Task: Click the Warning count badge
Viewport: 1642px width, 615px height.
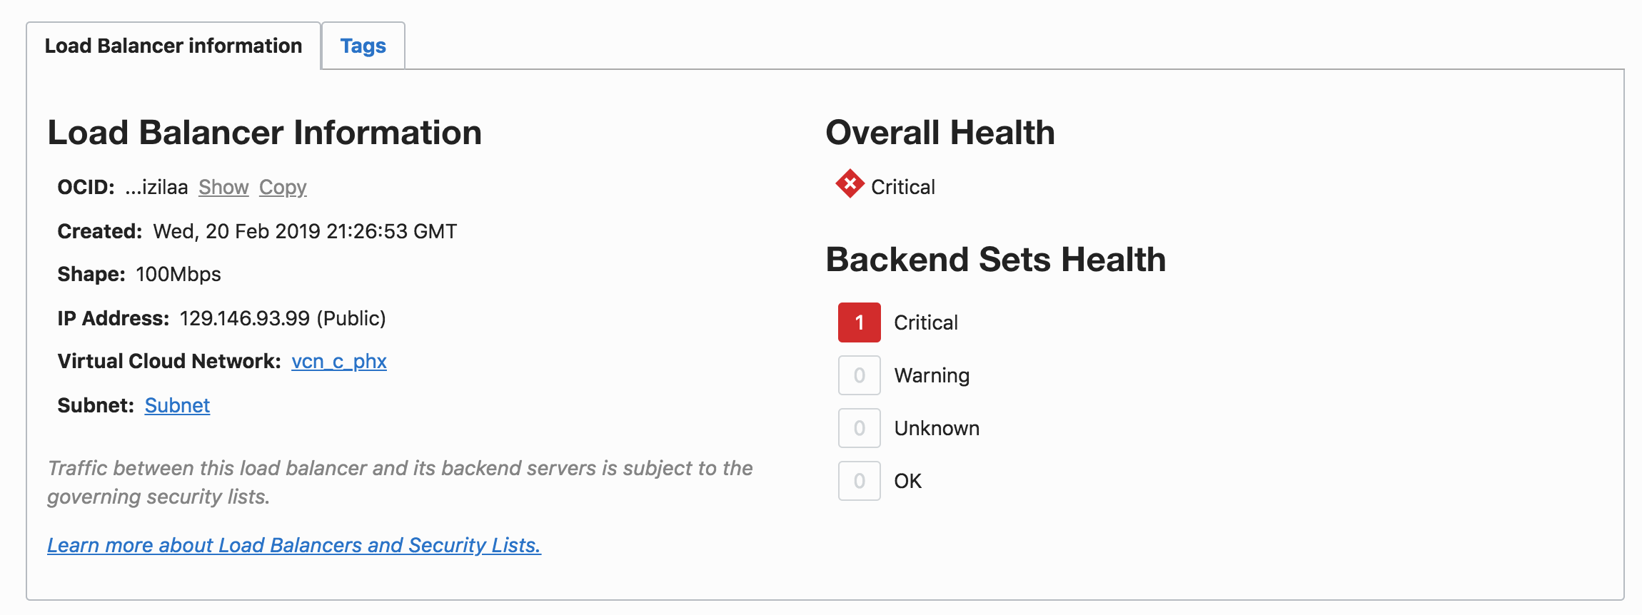Action: coord(859,375)
